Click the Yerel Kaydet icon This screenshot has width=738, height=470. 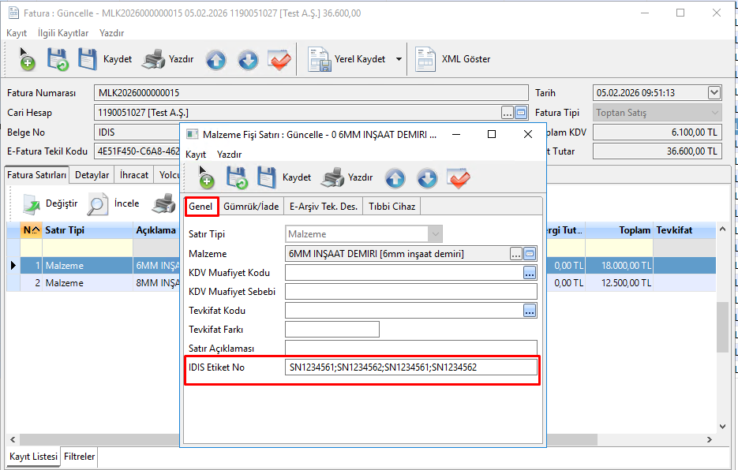coord(319,59)
